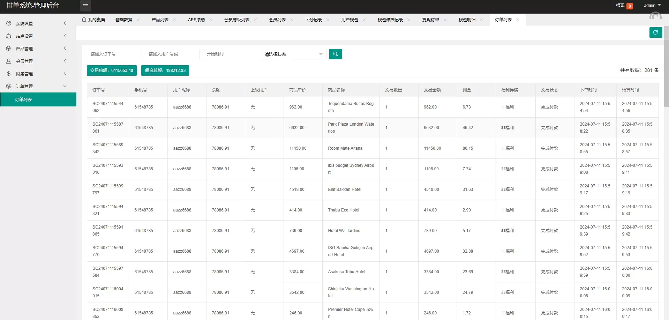
Task: Refresh the page with the reload icon
Action: tap(656, 32)
